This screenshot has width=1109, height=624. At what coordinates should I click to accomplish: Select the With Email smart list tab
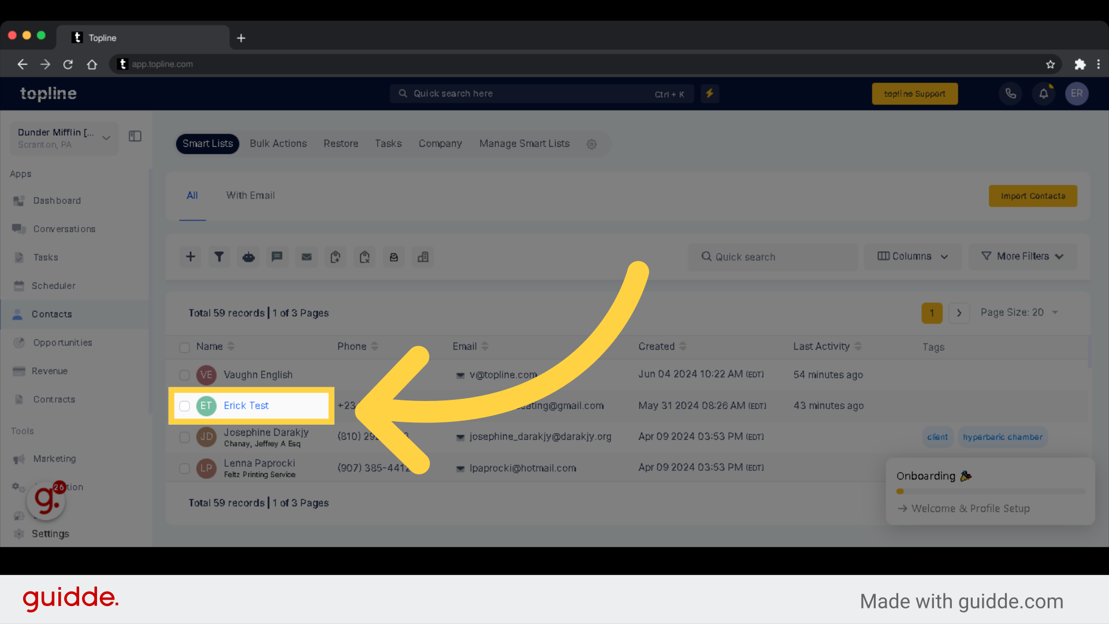pos(250,196)
